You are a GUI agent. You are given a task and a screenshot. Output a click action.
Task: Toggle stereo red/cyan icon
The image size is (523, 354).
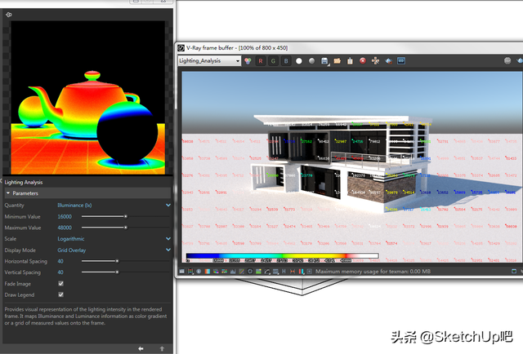click(x=302, y=272)
